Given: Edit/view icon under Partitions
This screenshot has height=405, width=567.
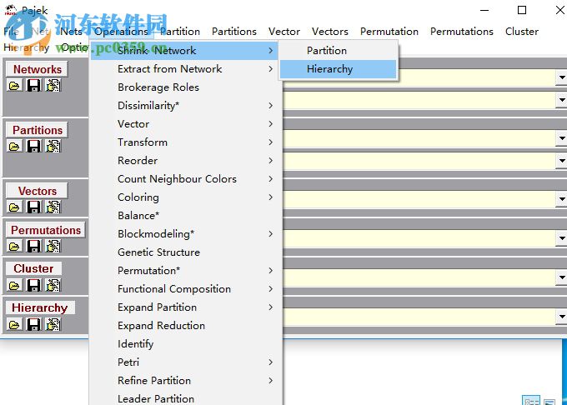Looking at the screenshot, I should pos(53,147).
